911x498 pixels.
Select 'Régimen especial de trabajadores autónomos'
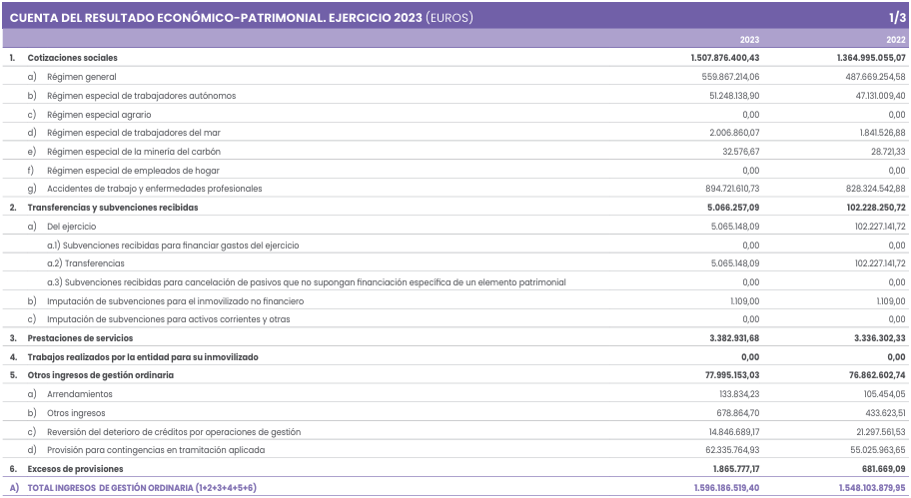coord(141,96)
